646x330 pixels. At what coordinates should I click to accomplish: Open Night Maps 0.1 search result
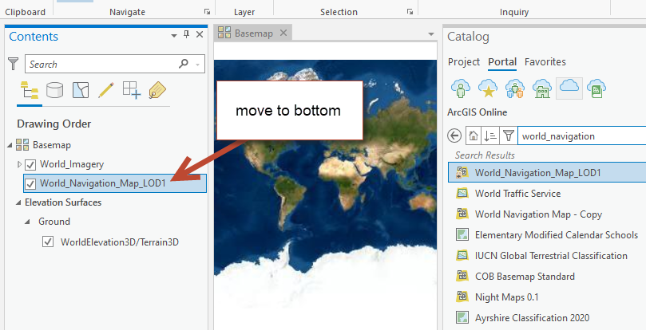click(507, 297)
